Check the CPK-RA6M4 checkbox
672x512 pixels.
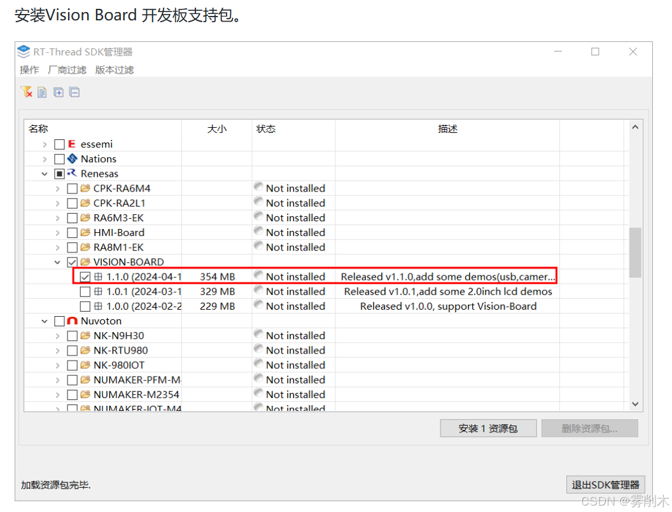click(x=73, y=188)
